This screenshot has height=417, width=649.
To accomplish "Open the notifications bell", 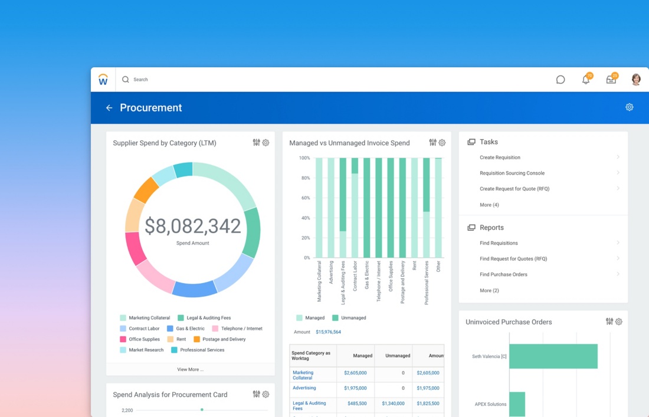I will (x=586, y=80).
